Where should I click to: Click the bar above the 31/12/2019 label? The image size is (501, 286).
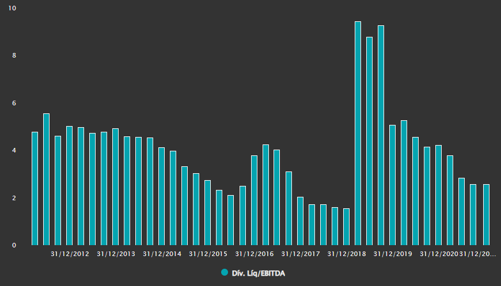(392, 185)
